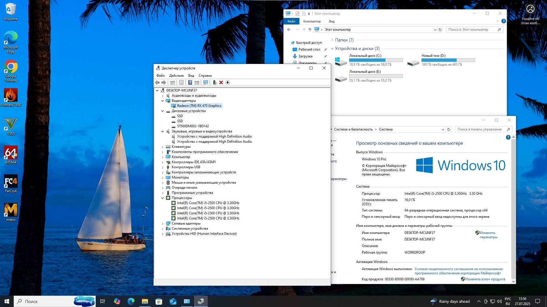Select FarCry4 desktop shortcut
547x307 pixels.
point(11,184)
